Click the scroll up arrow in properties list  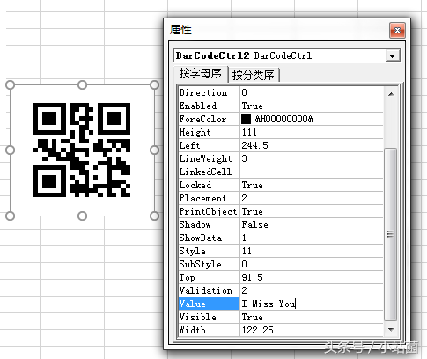coord(391,94)
